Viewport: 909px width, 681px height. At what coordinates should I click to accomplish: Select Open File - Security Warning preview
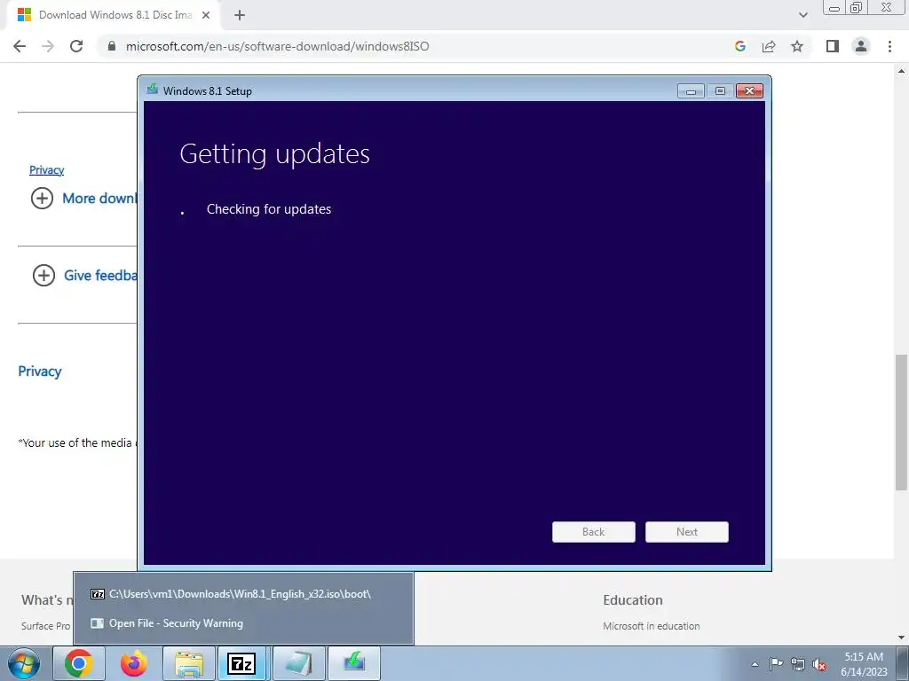click(243, 623)
